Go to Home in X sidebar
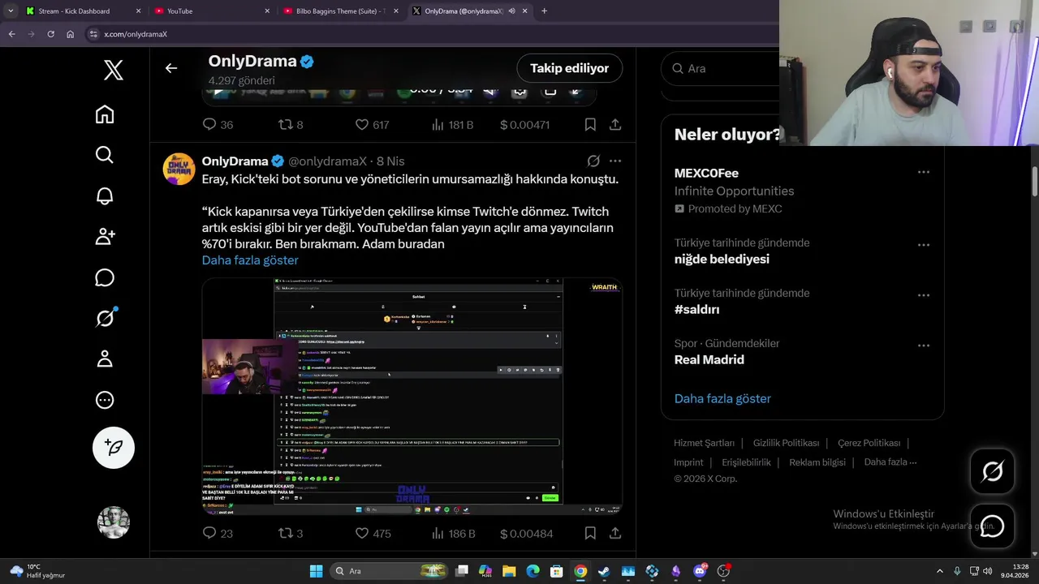This screenshot has width=1039, height=584. [x=105, y=114]
